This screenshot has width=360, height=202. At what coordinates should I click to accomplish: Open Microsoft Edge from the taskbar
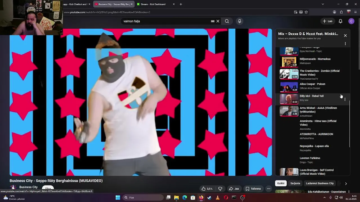pyautogui.click(x=184, y=198)
